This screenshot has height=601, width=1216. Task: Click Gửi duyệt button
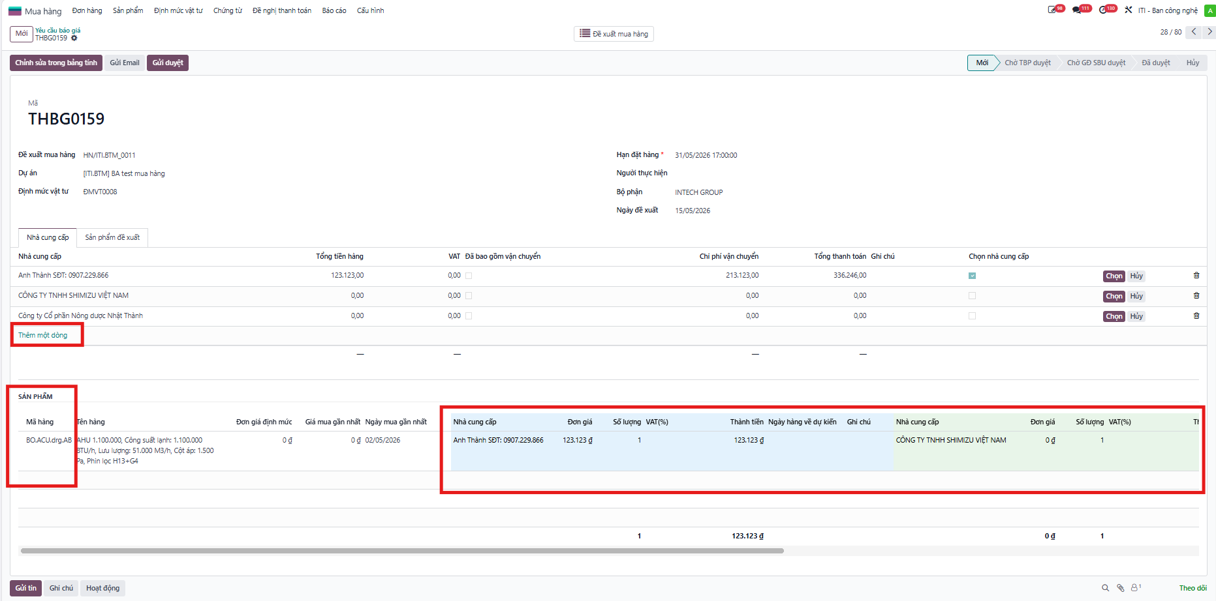(x=168, y=63)
